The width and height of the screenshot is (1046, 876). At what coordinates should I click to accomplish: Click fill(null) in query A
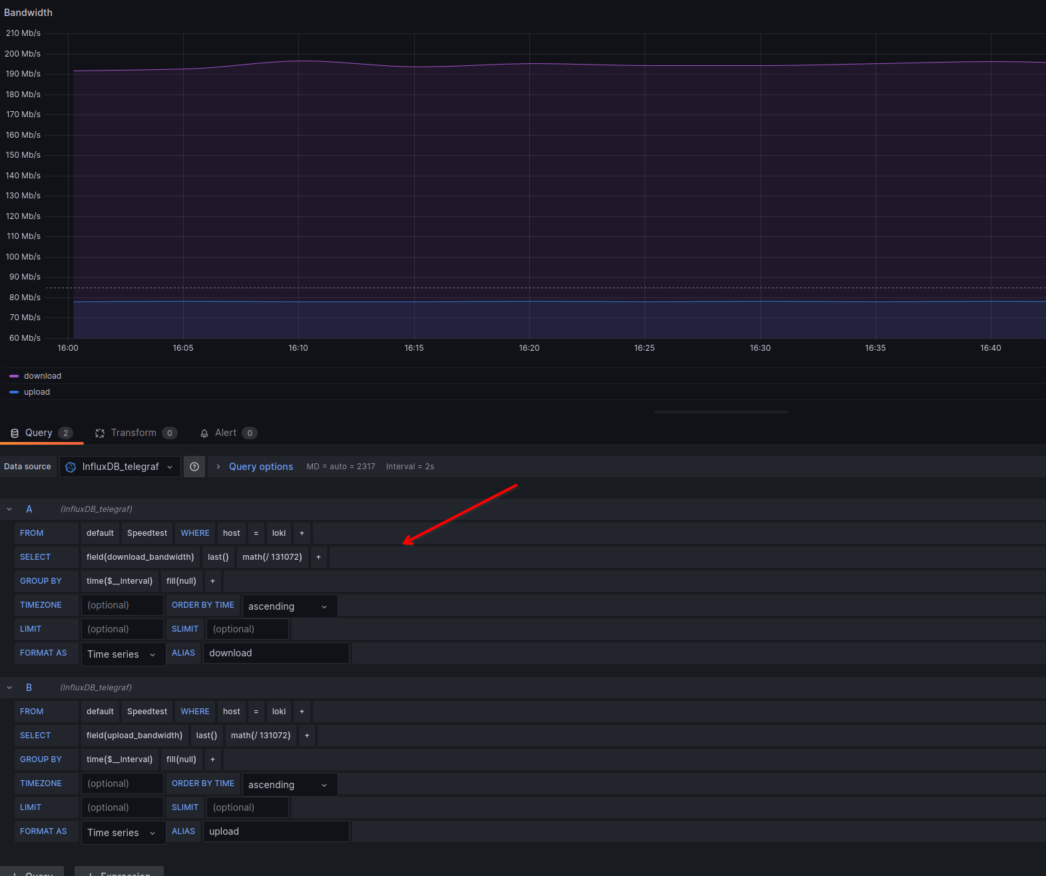[181, 581]
